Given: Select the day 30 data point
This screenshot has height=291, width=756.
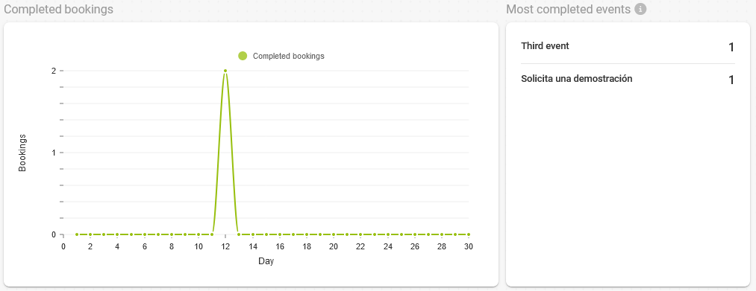Looking at the screenshot, I should click(x=468, y=234).
